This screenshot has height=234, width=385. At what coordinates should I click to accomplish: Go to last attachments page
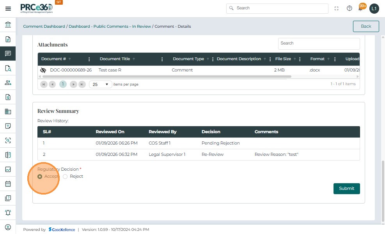point(82,84)
